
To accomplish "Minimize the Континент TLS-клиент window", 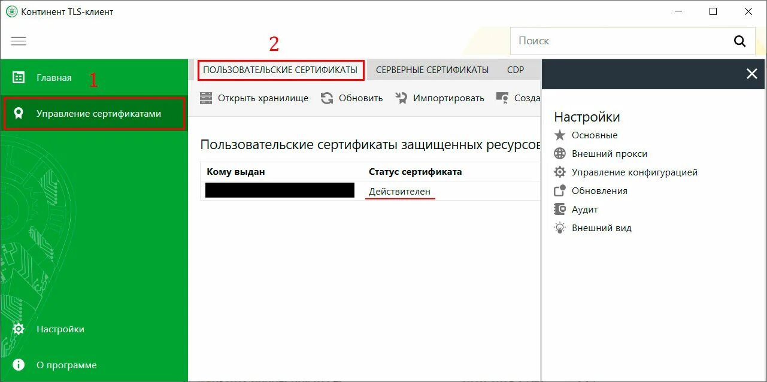I will click(x=678, y=11).
